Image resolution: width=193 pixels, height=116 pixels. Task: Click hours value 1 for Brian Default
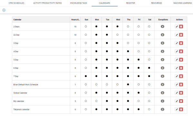point(75,85)
